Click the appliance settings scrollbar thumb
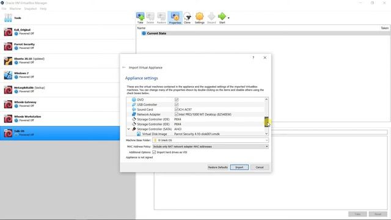The image size is (391, 220). 266,122
